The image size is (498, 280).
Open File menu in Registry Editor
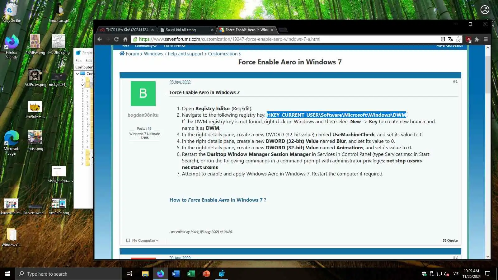[x=78, y=61]
